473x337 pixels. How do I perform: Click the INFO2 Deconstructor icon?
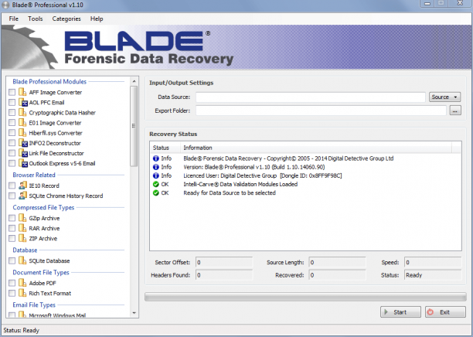coord(23,143)
